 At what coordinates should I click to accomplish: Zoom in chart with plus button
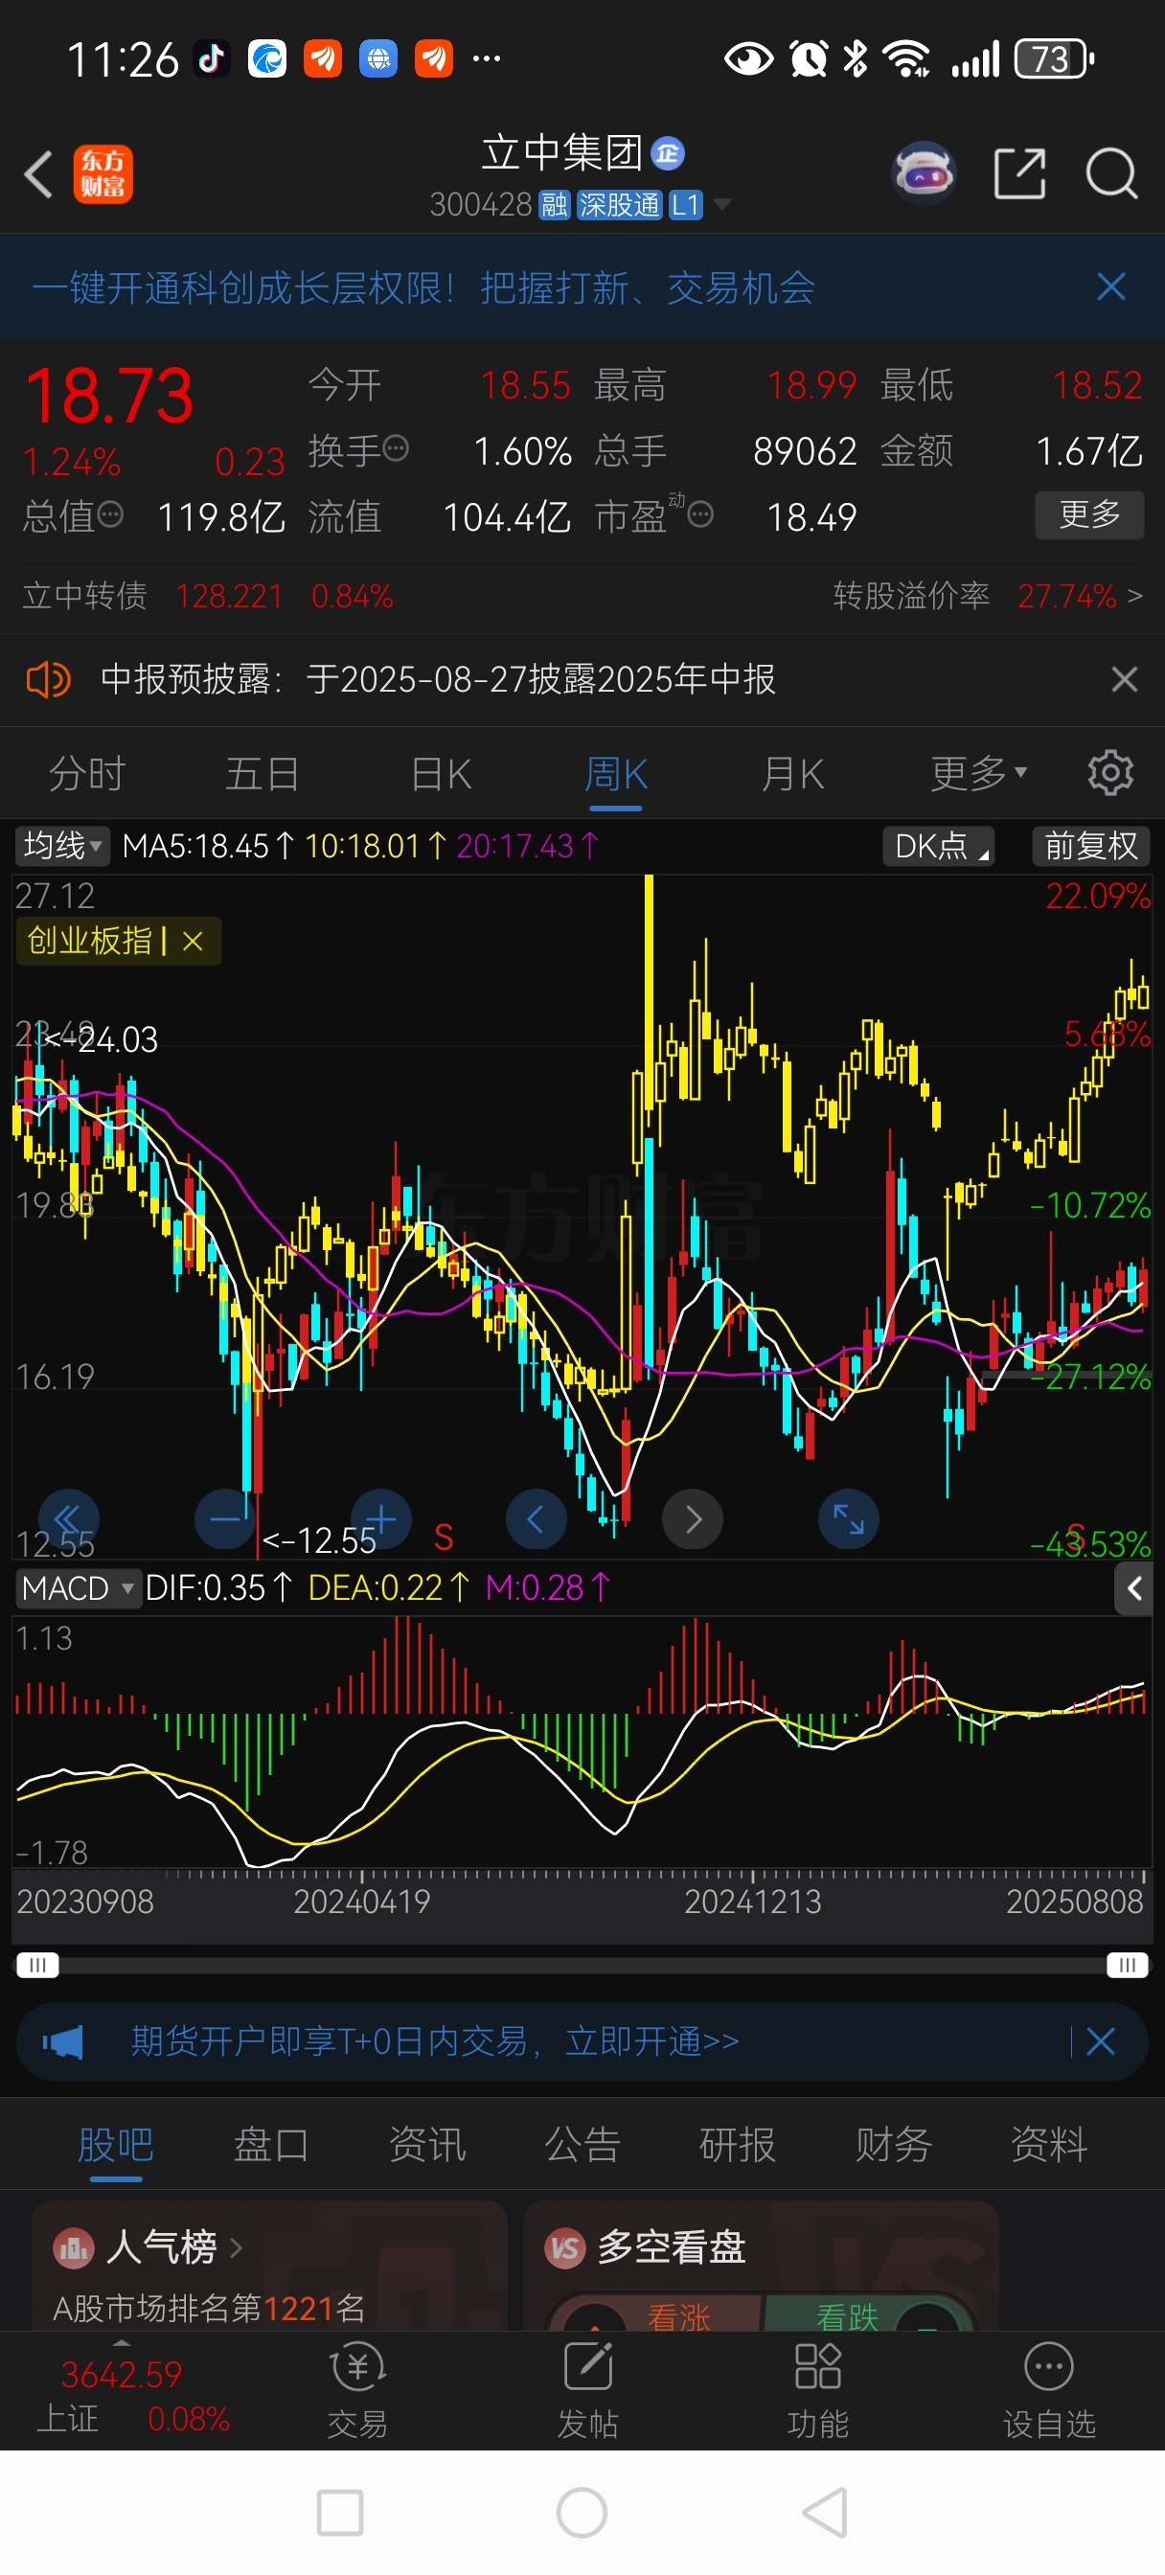381,1519
